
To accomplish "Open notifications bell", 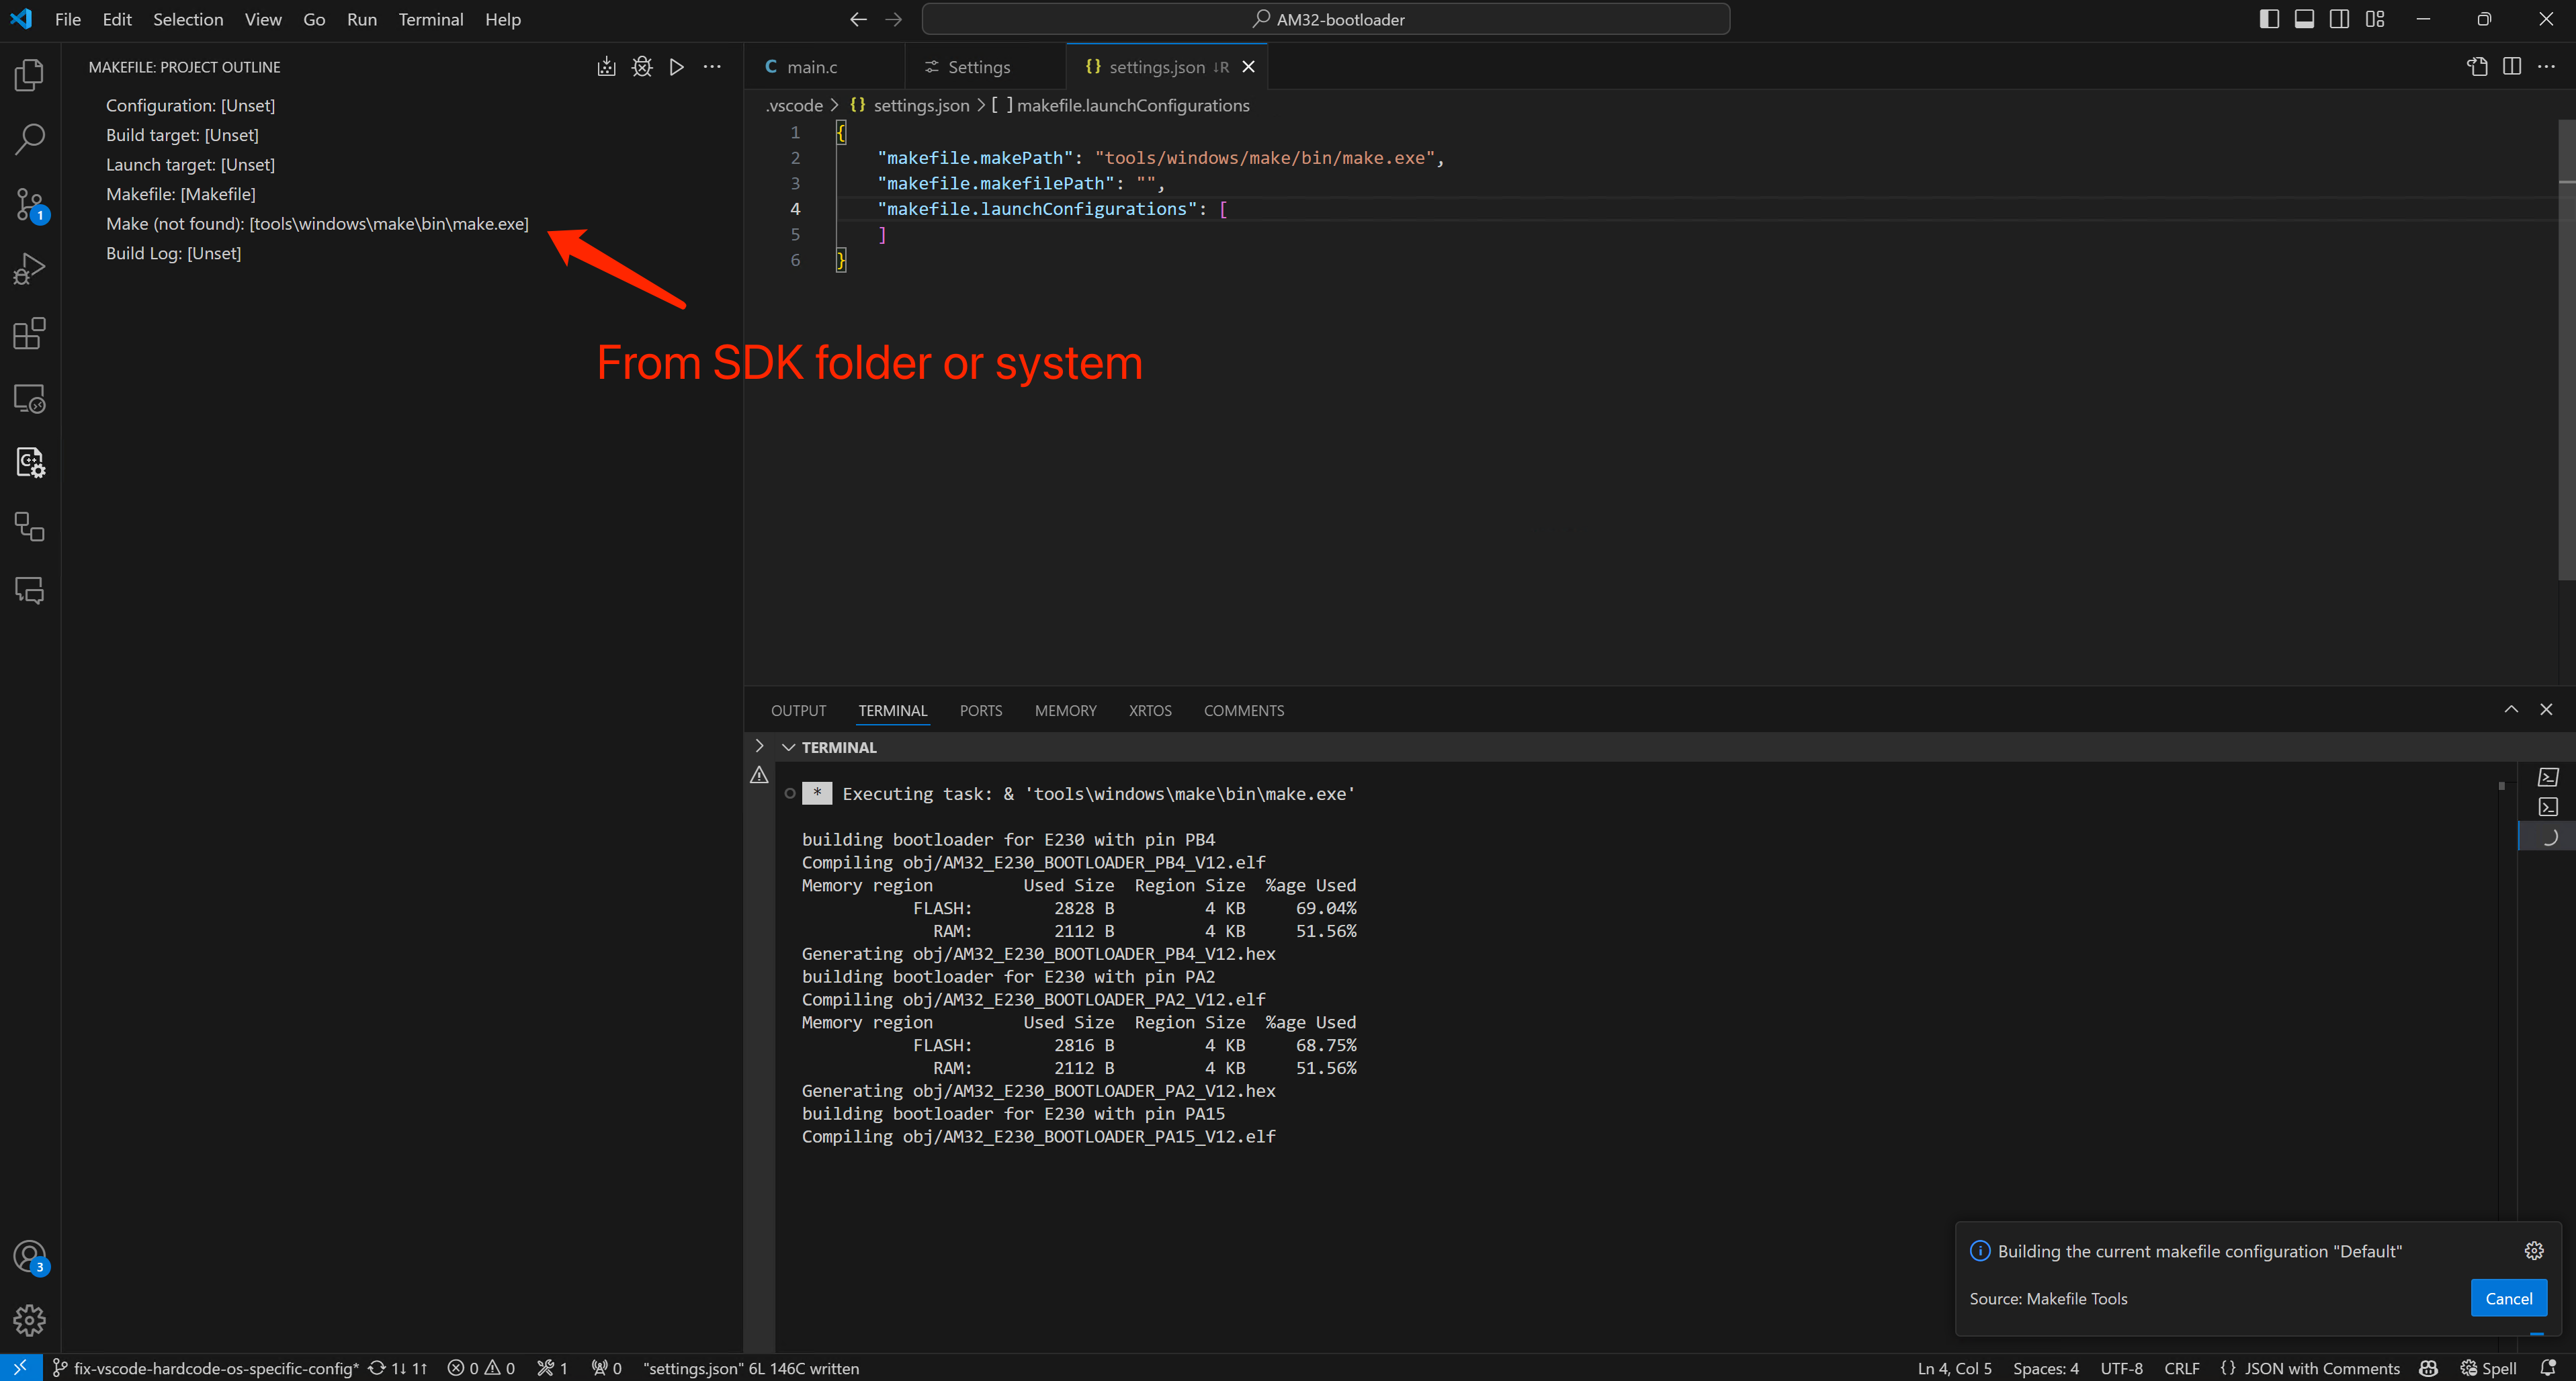I will (x=2548, y=1368).
